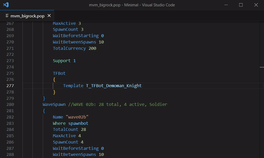Click 'MaxActive 4' on line 285
The image size is (264, 158).
pyautogui.click(x=67, y=136)
